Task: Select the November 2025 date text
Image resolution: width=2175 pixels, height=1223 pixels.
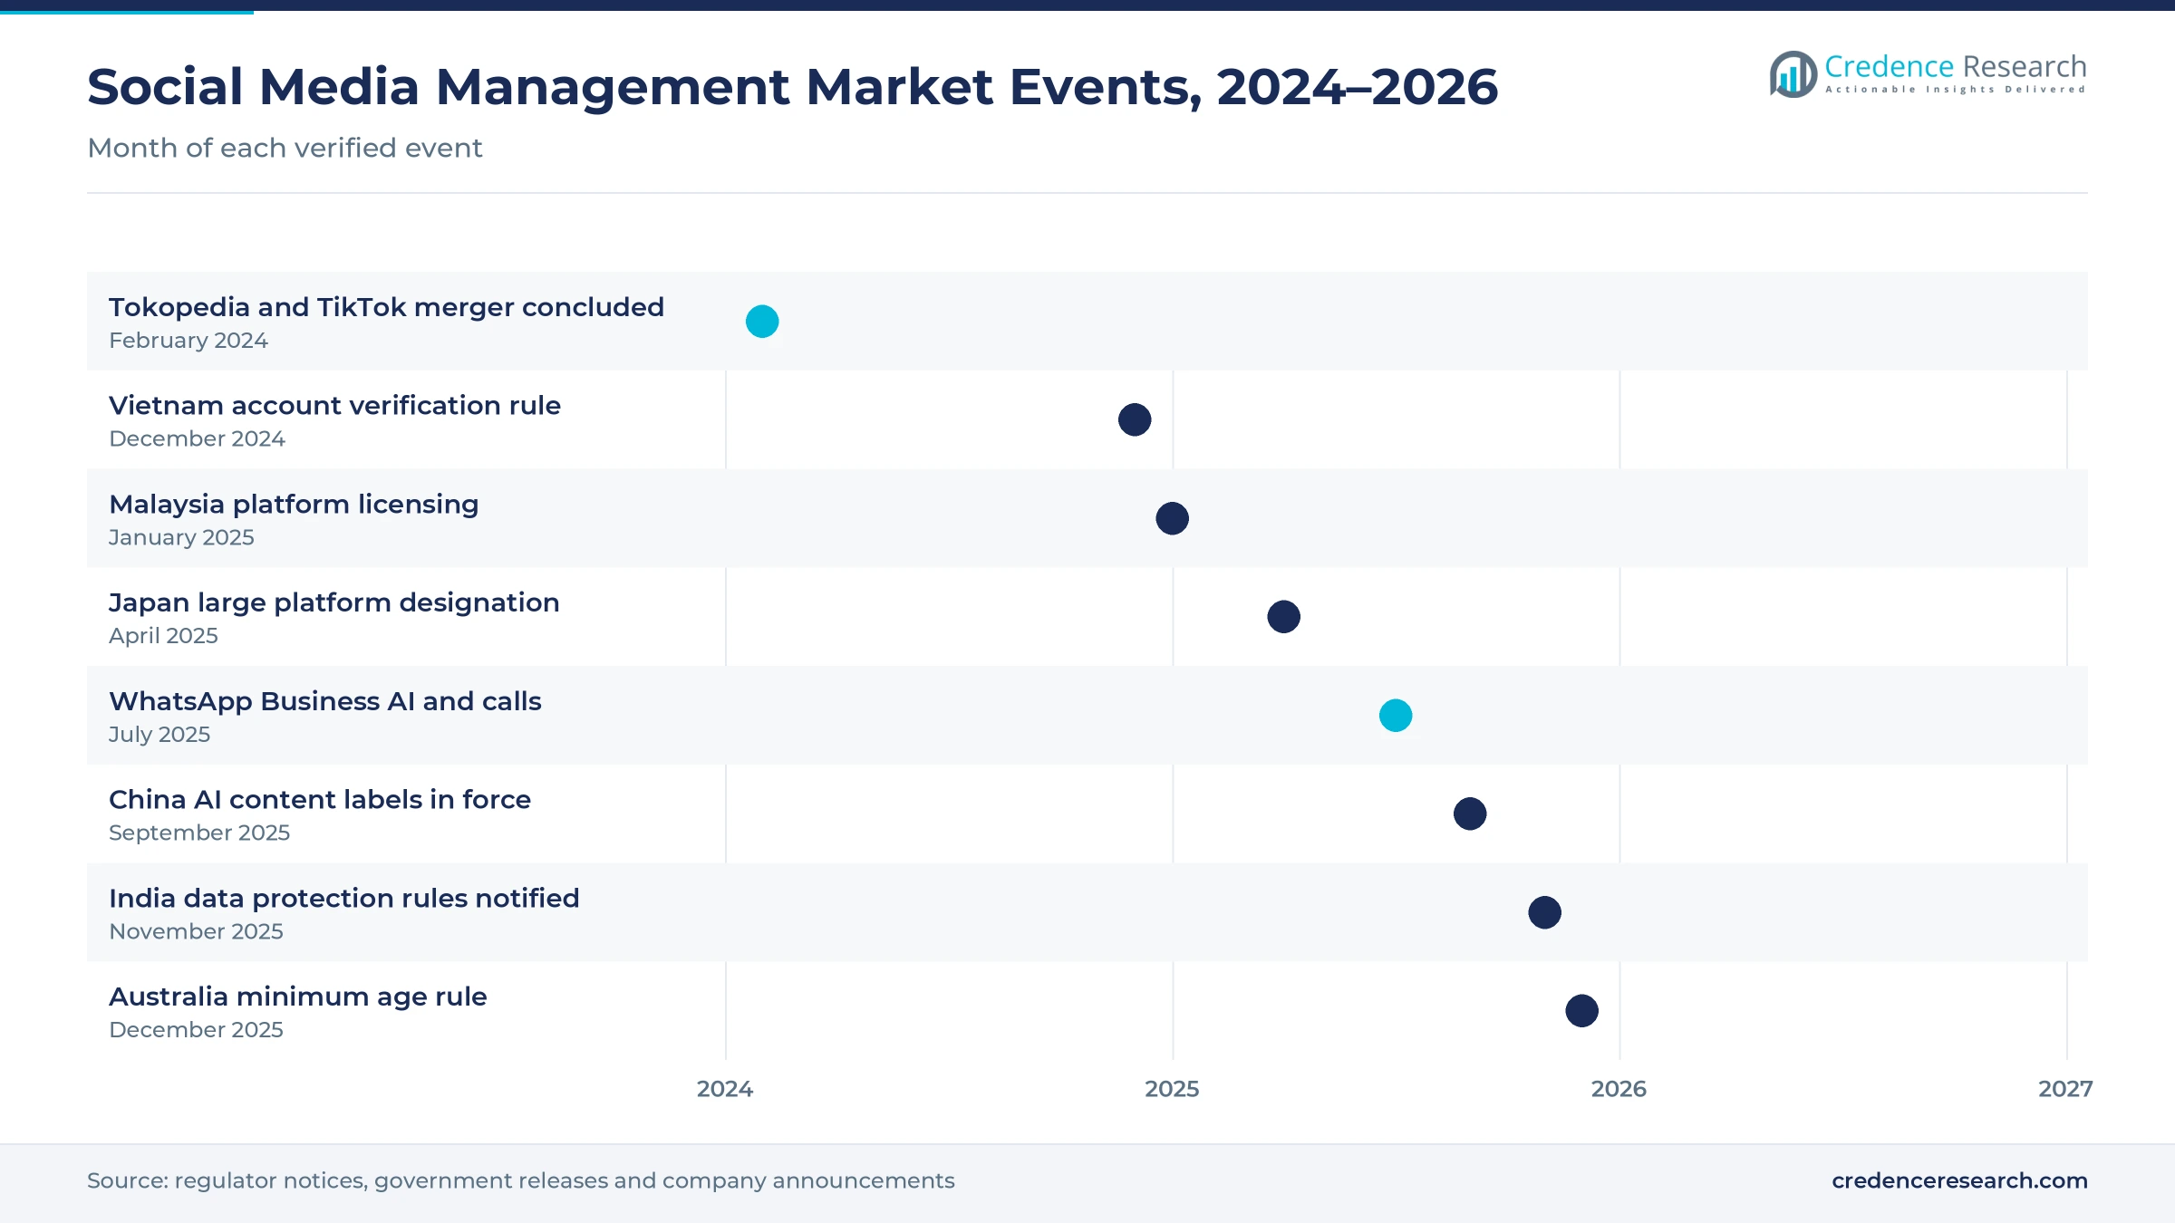Action: pyautogui.click(x=196, y=931)
